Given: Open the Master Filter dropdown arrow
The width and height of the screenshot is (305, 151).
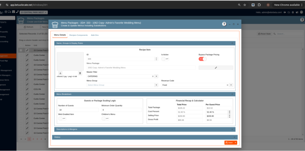Looking at the screenshot, I should 156,76.
